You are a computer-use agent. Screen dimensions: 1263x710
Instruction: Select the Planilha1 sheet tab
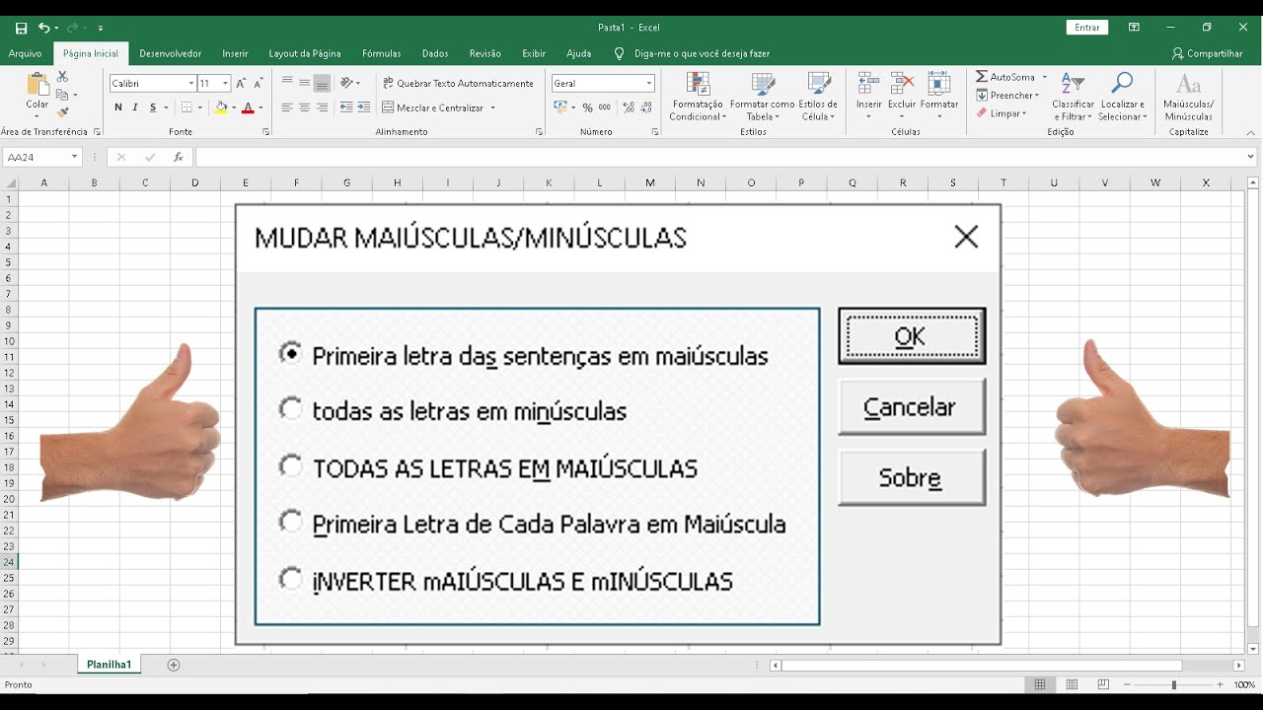[109, 665]
